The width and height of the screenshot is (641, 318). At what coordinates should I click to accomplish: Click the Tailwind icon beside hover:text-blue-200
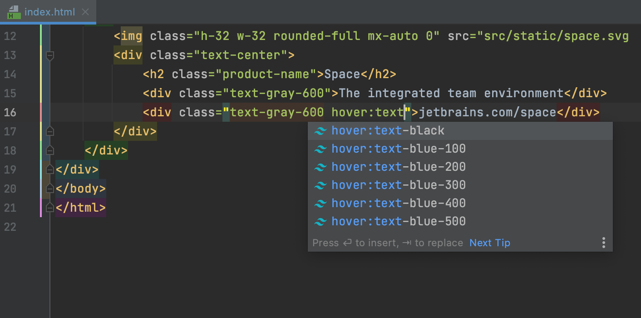(321, 167)
